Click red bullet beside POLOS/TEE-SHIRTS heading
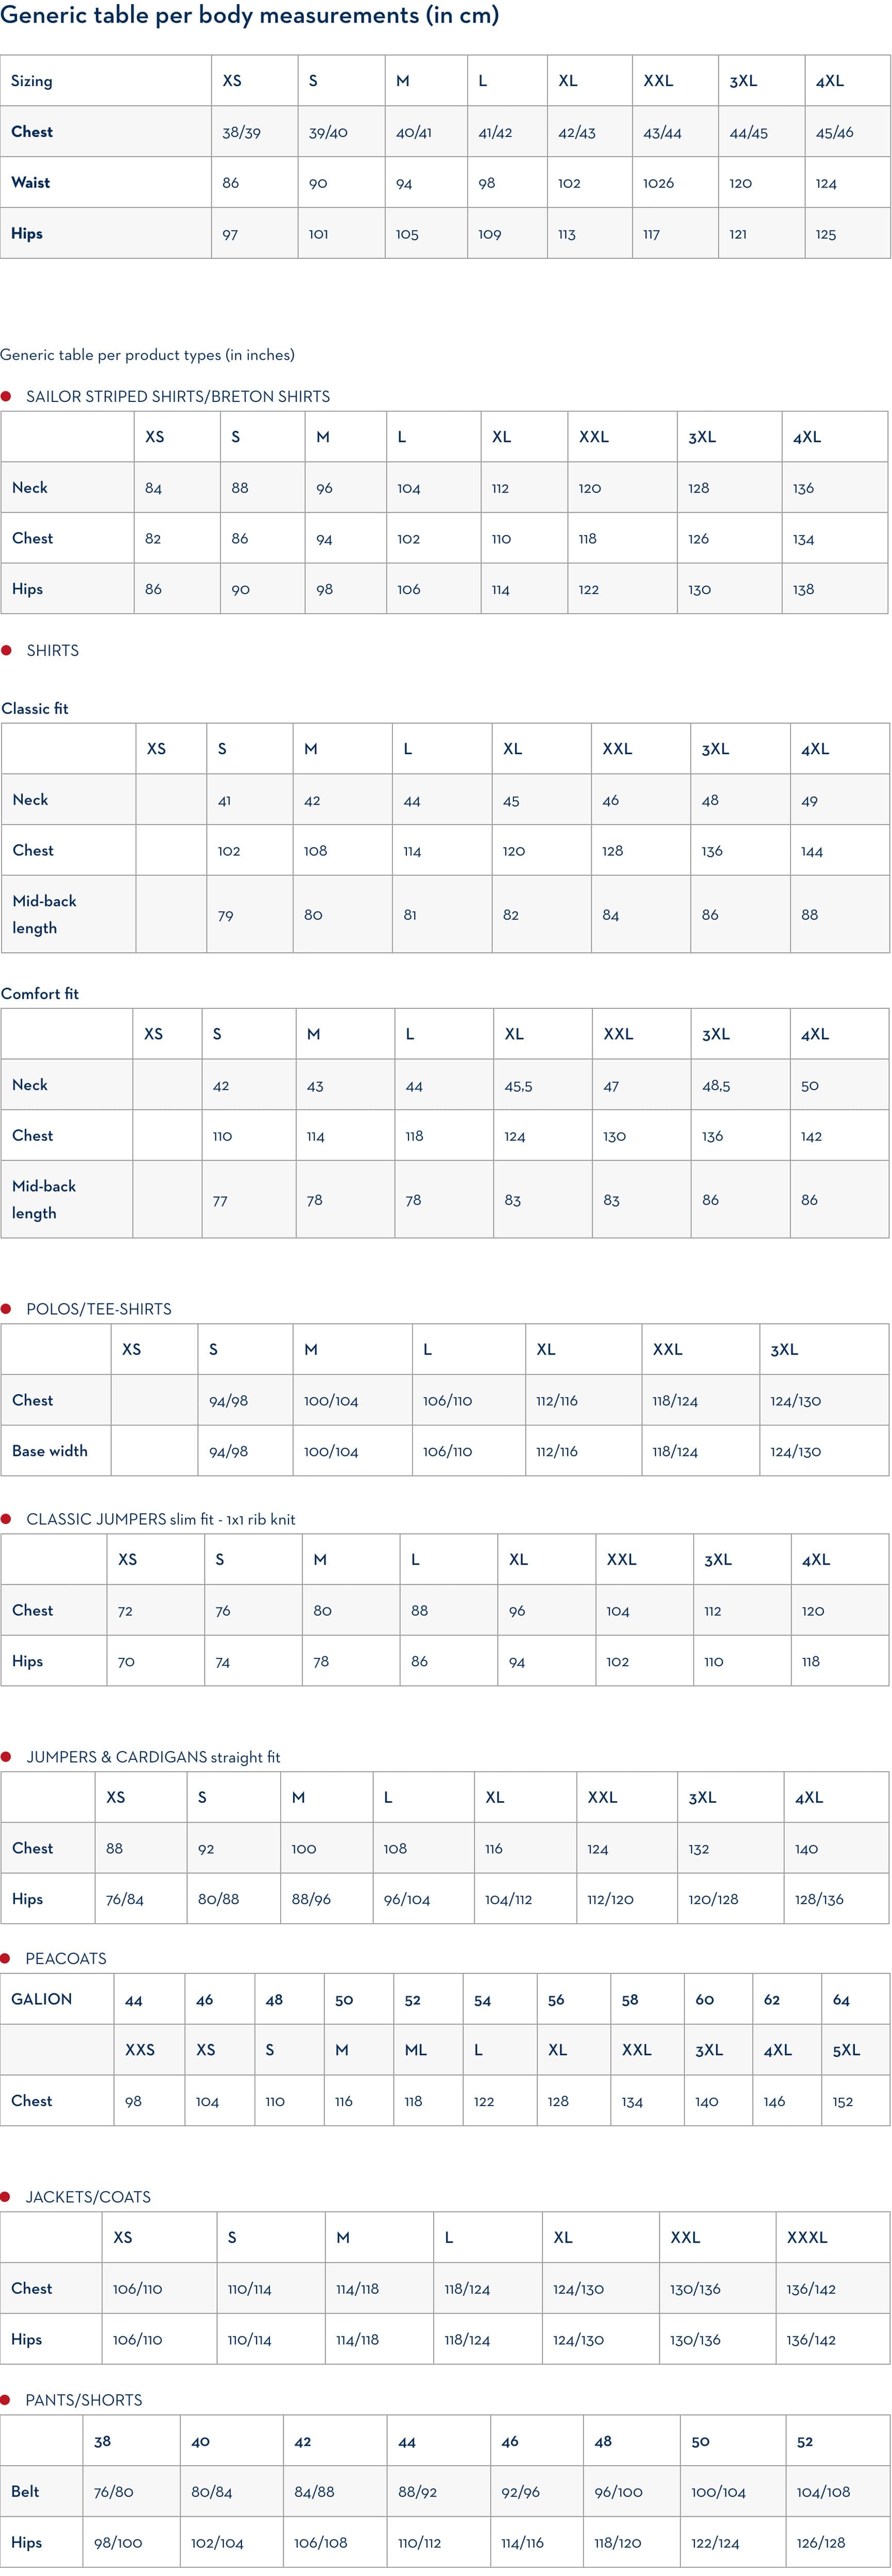 (6, 1308)
